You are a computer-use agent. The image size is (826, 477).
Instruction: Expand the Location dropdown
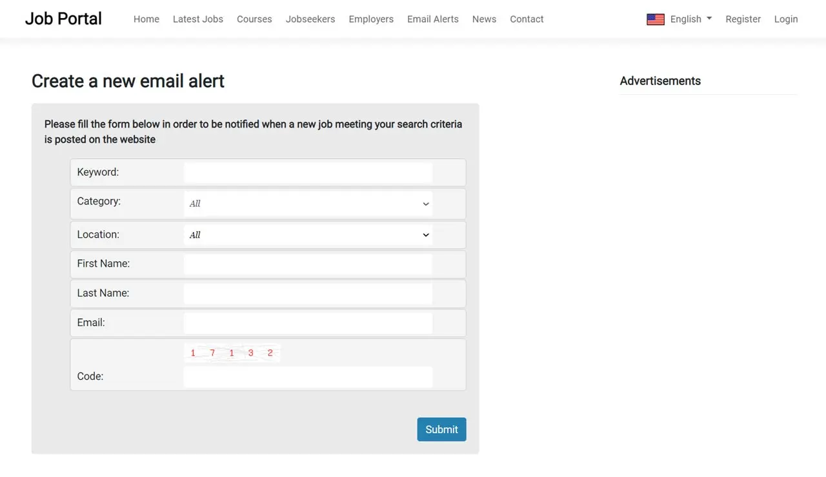coord(308,235)
